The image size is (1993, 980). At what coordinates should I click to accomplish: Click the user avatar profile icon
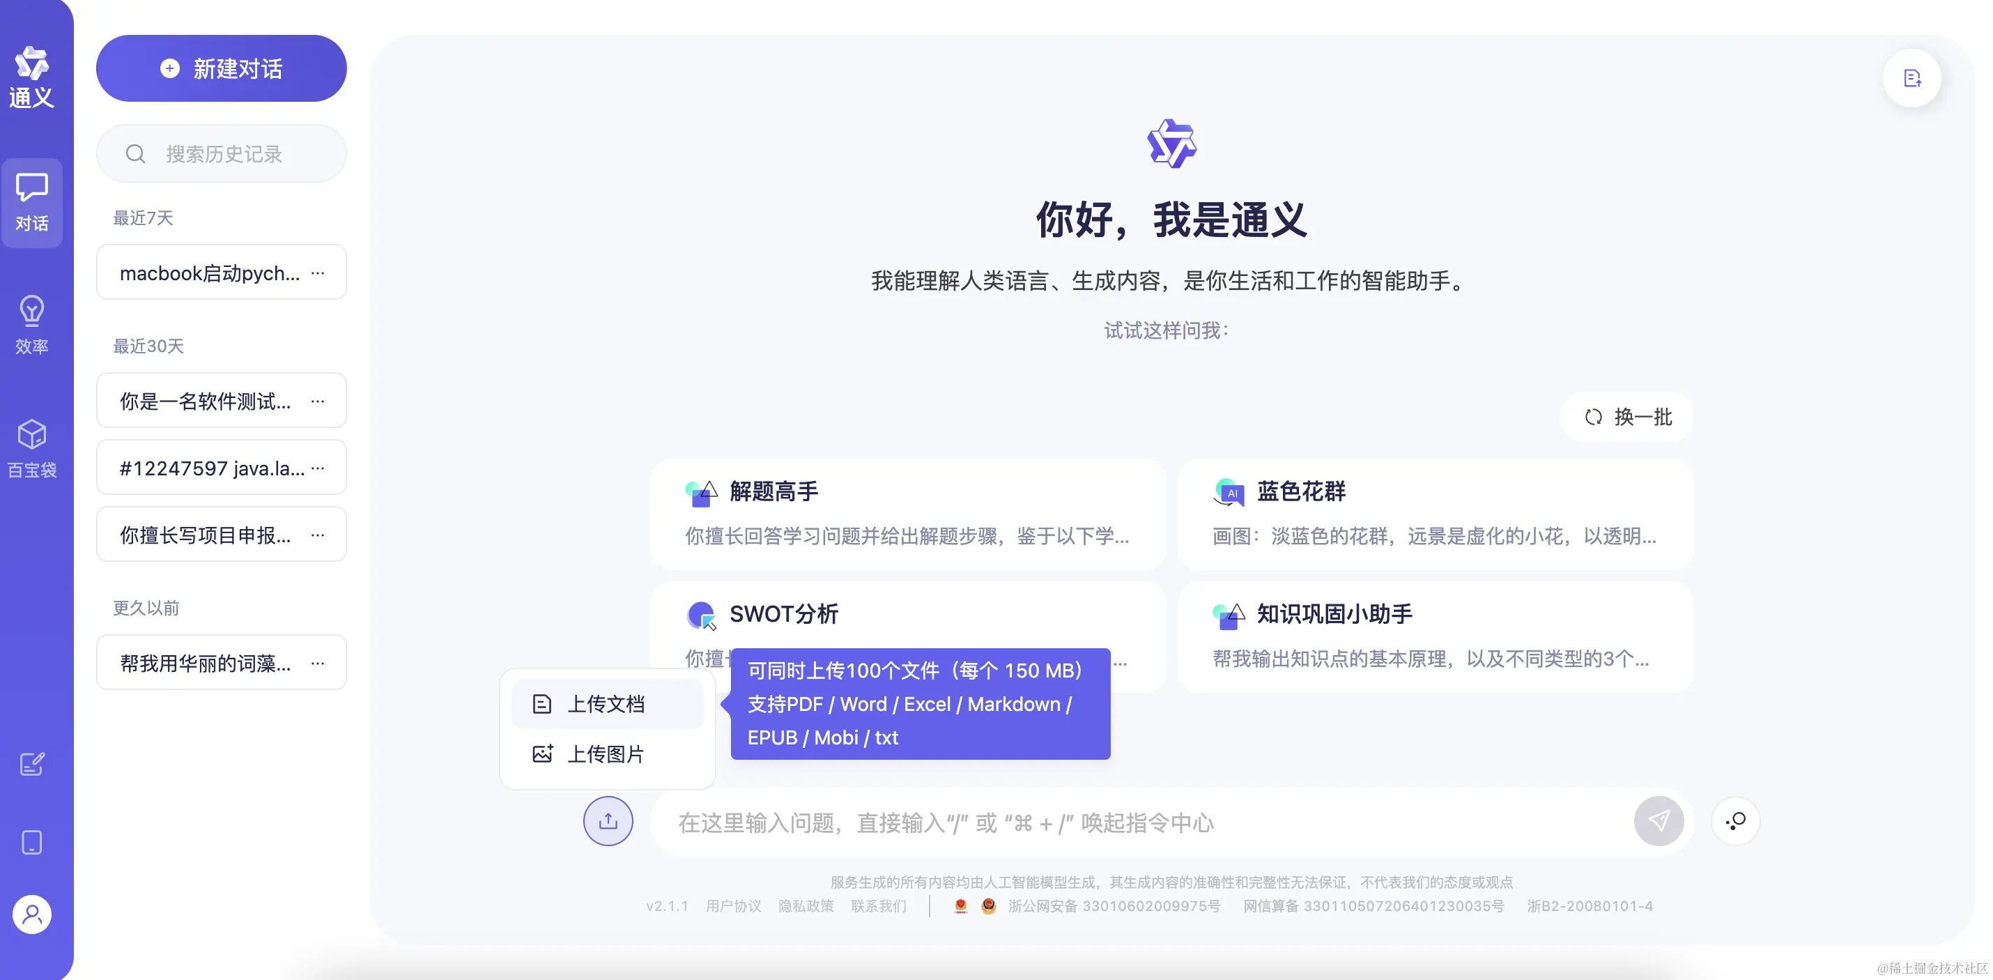32,914
